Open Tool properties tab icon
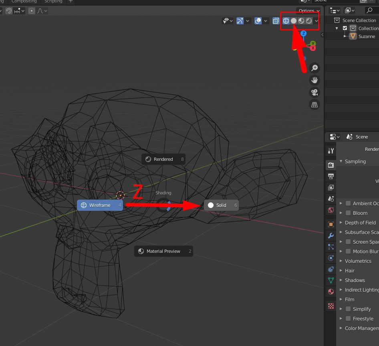This screenshot has width=379, height=346. coord(331,151)
